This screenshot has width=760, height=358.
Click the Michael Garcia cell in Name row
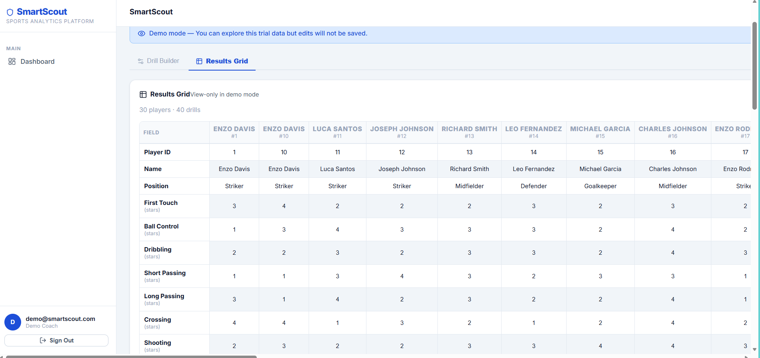tap(600, 169)
